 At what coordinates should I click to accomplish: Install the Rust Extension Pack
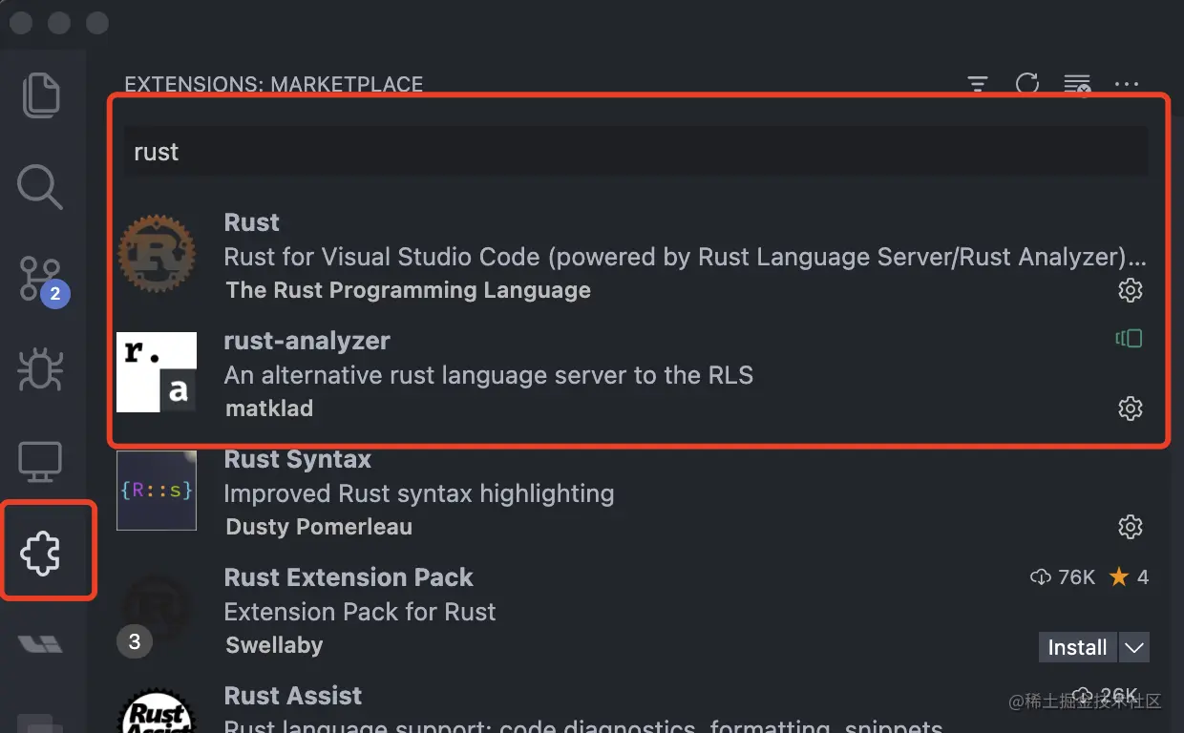click(x=1077, y=647)
